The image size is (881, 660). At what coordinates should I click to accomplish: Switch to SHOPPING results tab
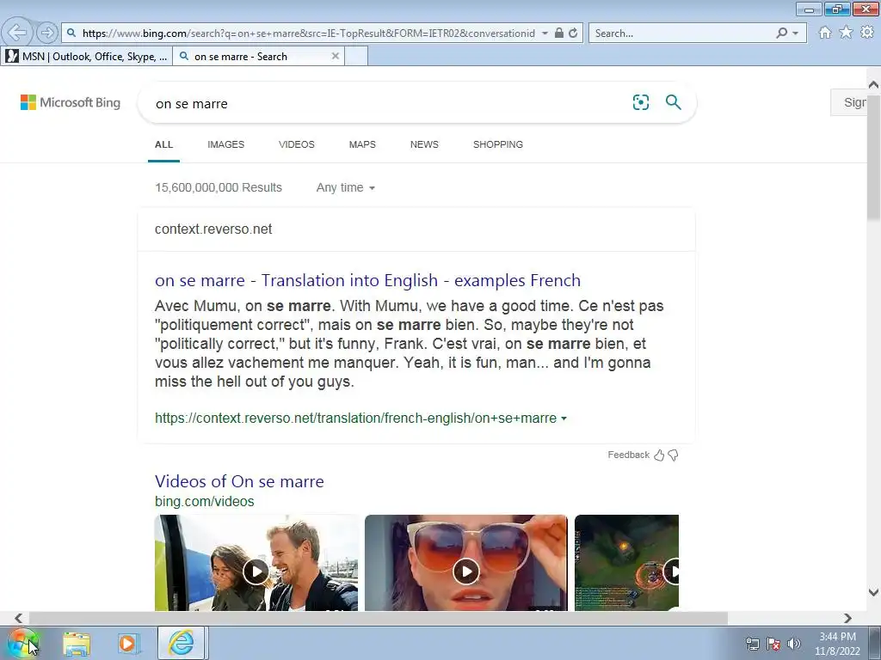coord(498,144)
